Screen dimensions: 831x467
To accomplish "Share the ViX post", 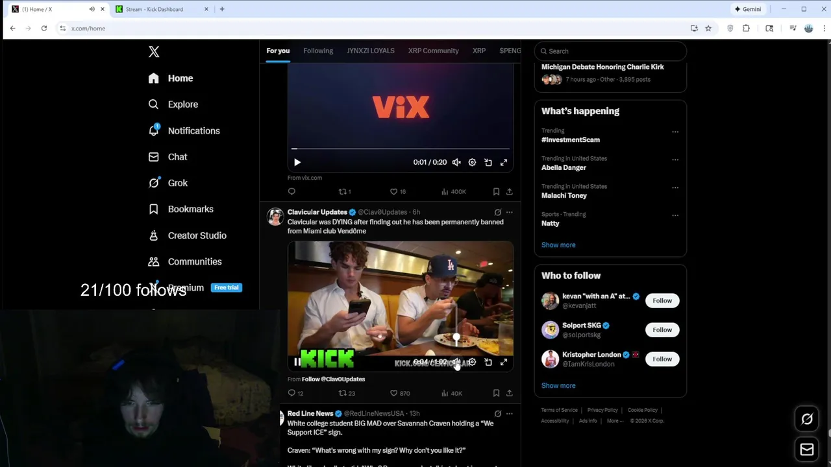I will [510, 191].
